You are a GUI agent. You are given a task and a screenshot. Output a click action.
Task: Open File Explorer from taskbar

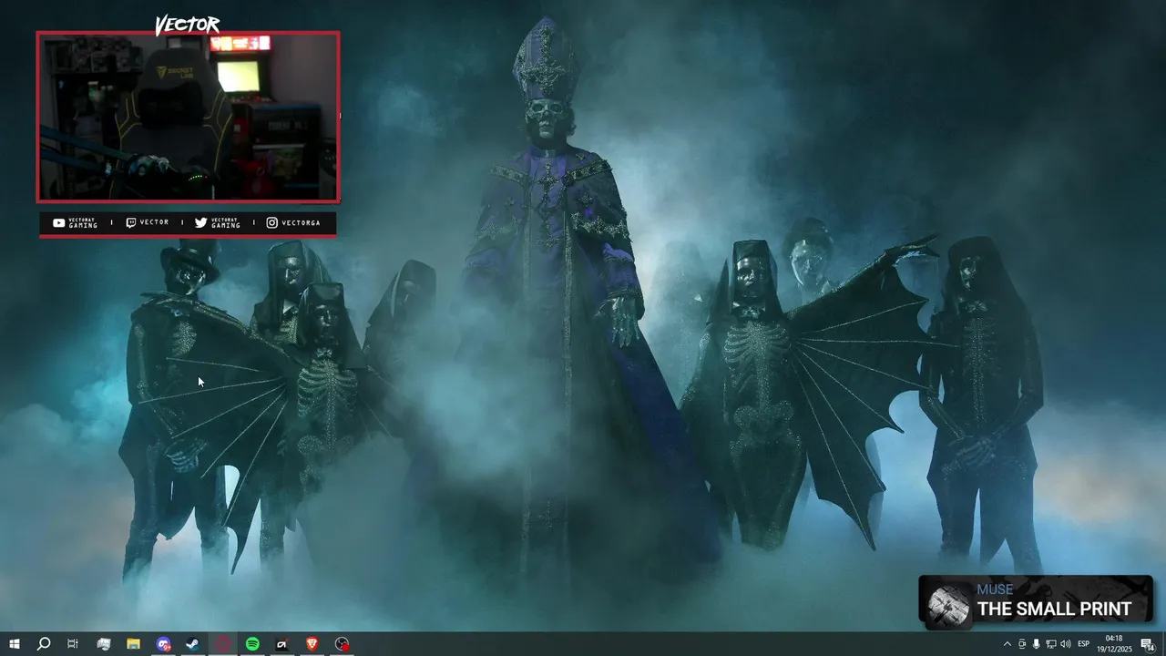pos(133,644)
